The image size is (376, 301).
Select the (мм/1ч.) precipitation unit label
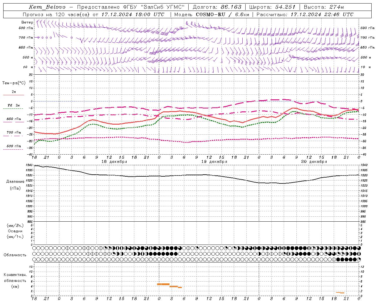(x=15, y=237)
